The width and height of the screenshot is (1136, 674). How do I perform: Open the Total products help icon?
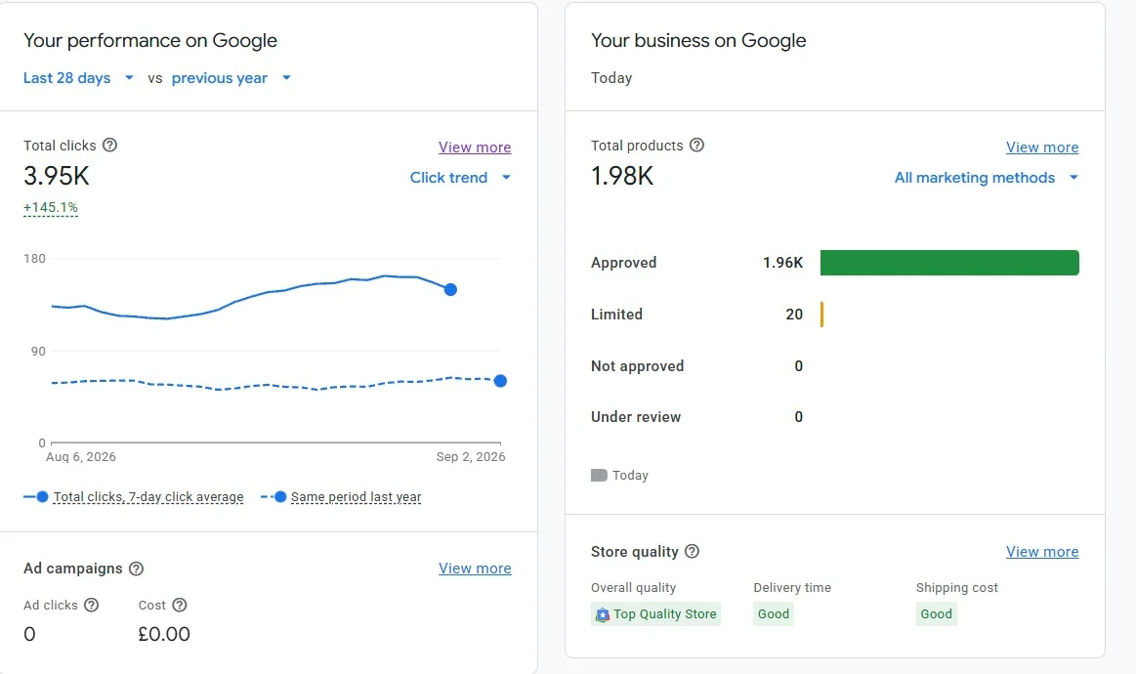[696, 145]
